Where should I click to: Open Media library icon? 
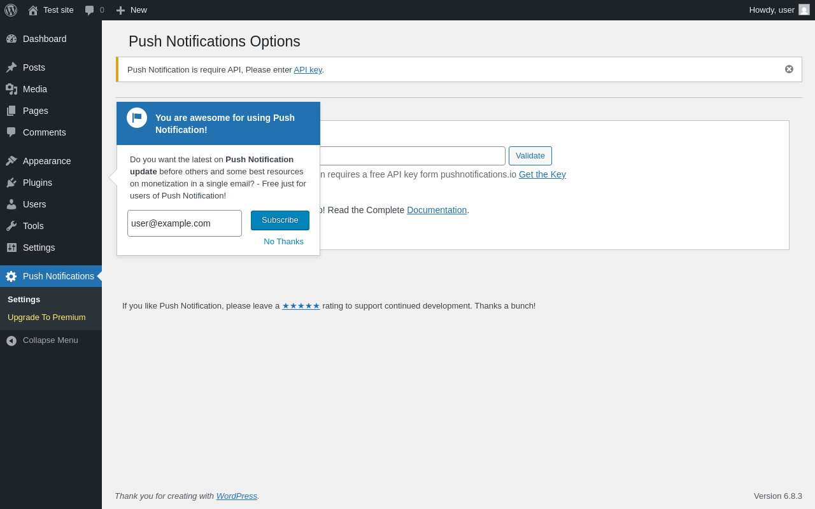click(11, 89)
